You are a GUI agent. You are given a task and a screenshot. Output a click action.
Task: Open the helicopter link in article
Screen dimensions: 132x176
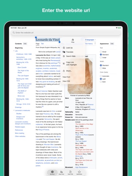[x=53, y=158]
